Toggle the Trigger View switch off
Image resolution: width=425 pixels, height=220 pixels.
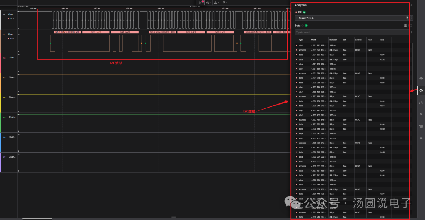[408, 18]
